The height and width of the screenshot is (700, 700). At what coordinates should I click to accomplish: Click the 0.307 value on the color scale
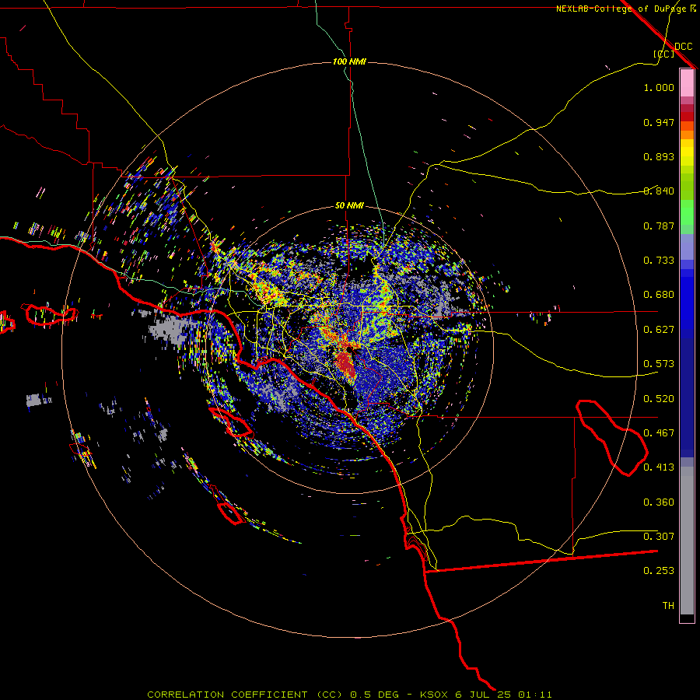pos(659,537)
